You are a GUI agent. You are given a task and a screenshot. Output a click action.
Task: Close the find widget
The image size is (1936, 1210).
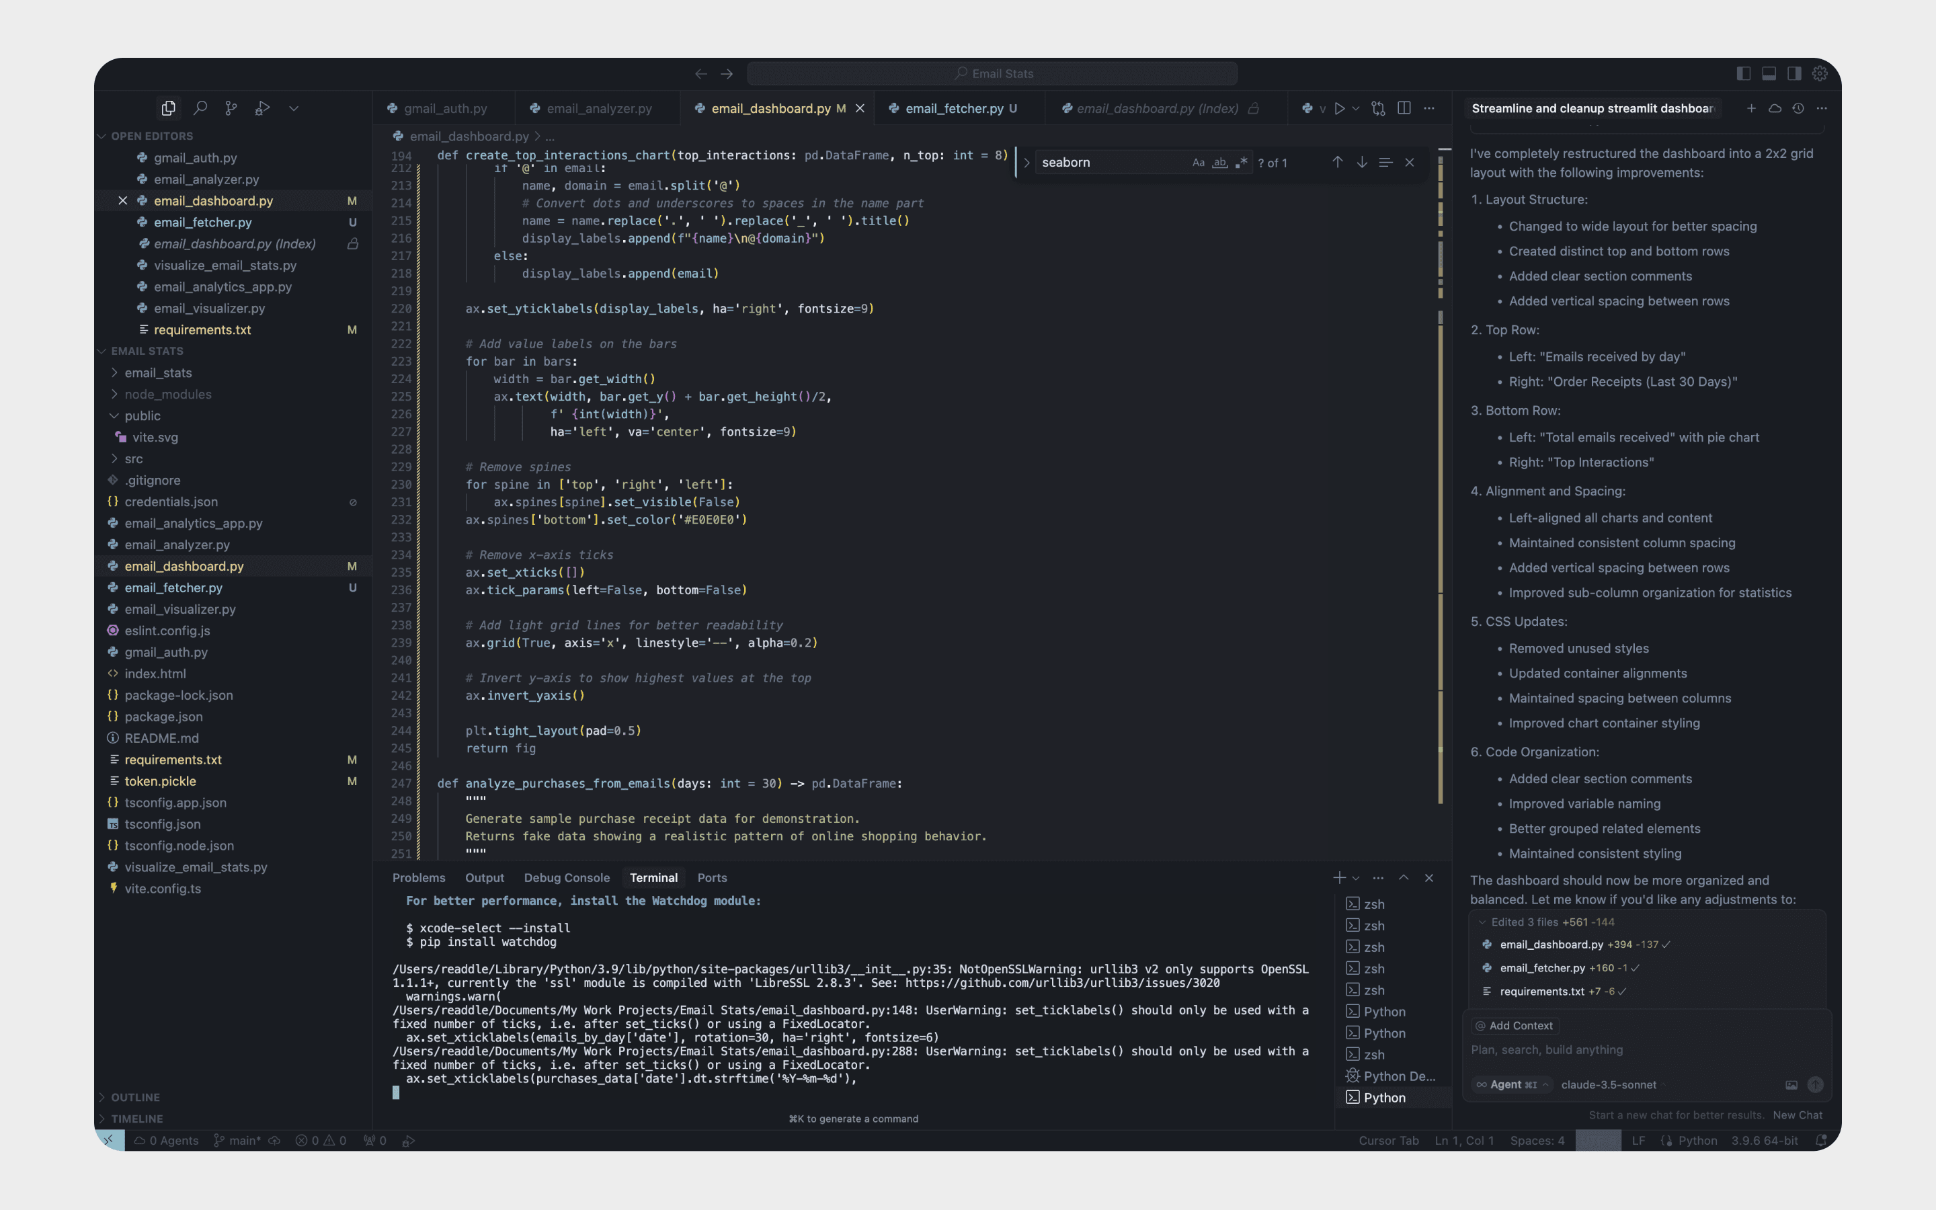click(x=1410, y=163)
